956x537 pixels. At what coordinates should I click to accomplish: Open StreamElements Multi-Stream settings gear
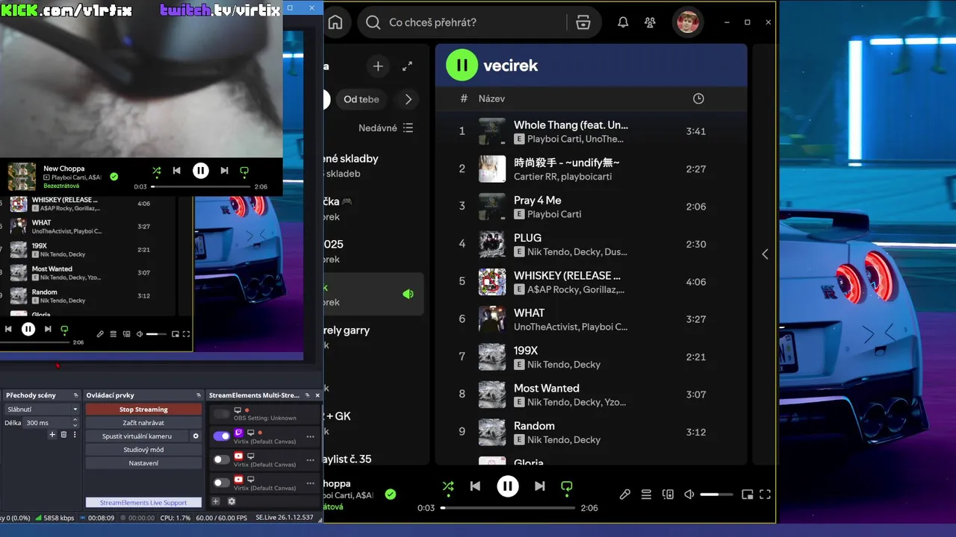(x=232, y=501)
